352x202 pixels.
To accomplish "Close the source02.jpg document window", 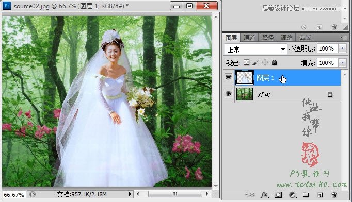I will coord(207,6).
